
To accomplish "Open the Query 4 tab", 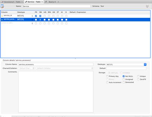I will 52,2.
